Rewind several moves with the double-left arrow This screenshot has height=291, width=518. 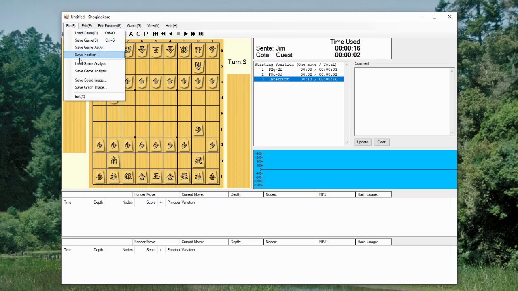pos(163,34)
